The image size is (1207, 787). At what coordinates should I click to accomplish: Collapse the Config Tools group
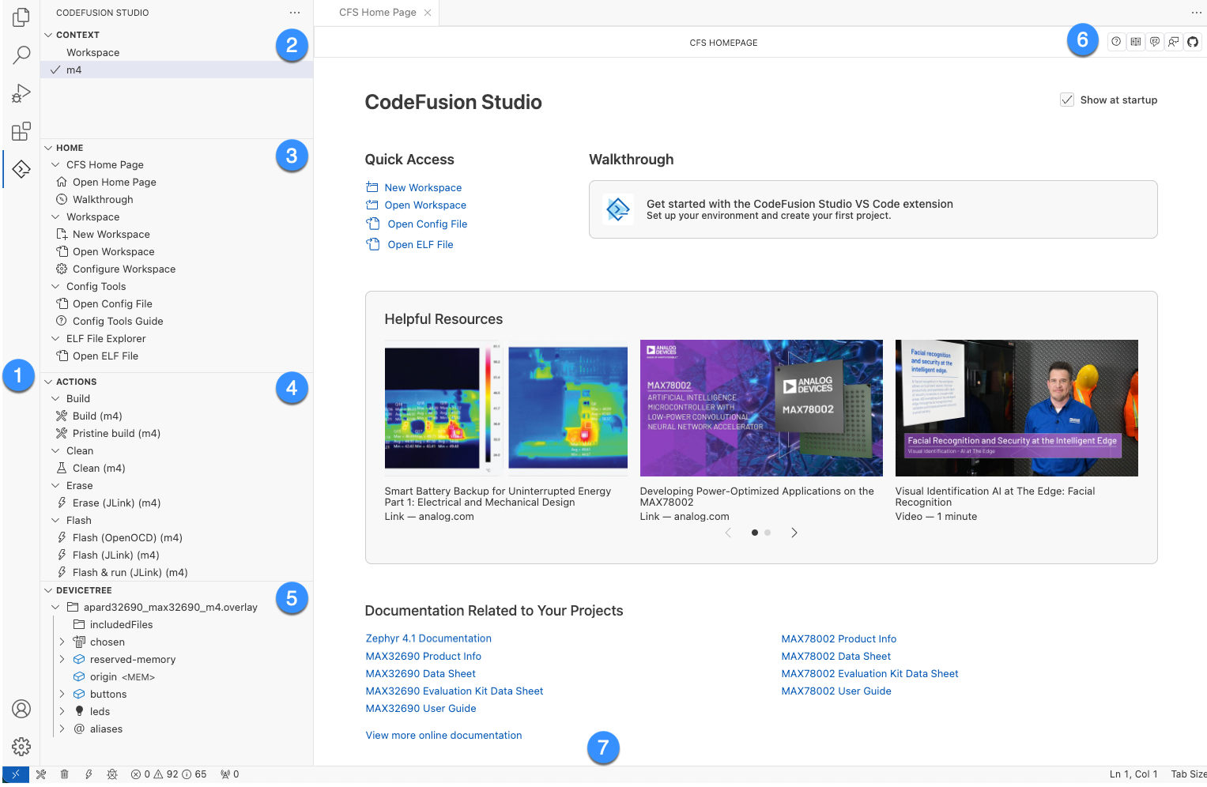tap(55, 286)
